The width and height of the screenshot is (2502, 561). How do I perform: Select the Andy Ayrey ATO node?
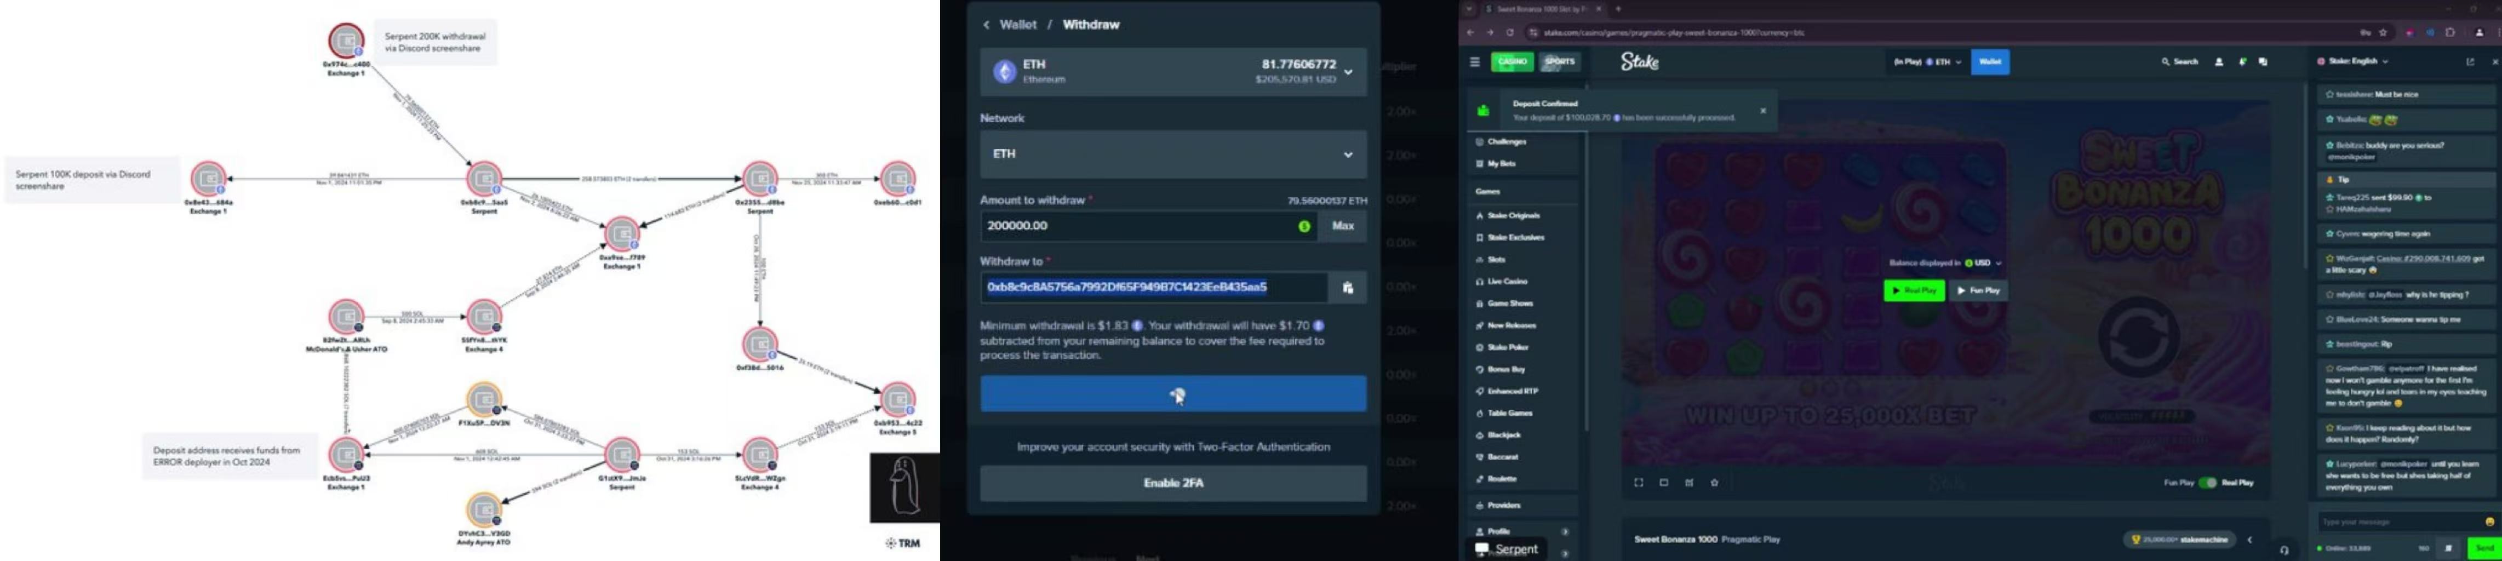pos(484,510)
